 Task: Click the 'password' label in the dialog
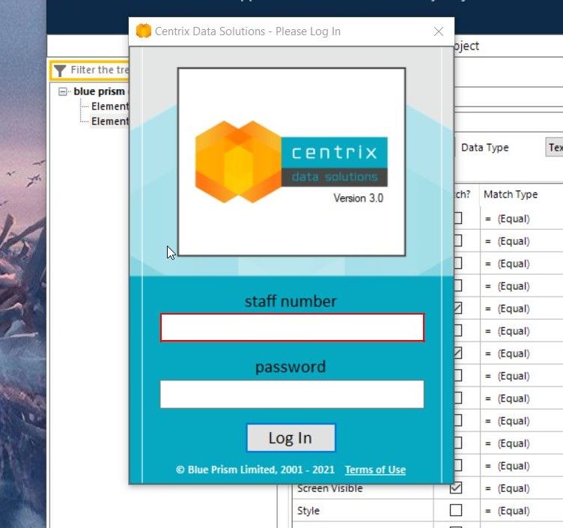click(290, 367)
